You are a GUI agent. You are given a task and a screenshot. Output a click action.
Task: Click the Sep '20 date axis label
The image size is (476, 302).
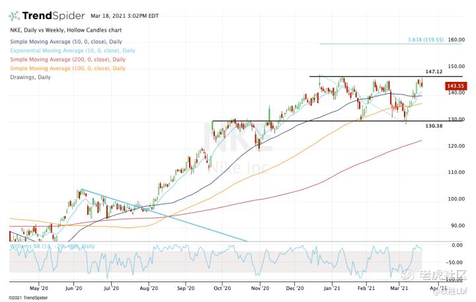pyautogui.click(x=186, y=288)
